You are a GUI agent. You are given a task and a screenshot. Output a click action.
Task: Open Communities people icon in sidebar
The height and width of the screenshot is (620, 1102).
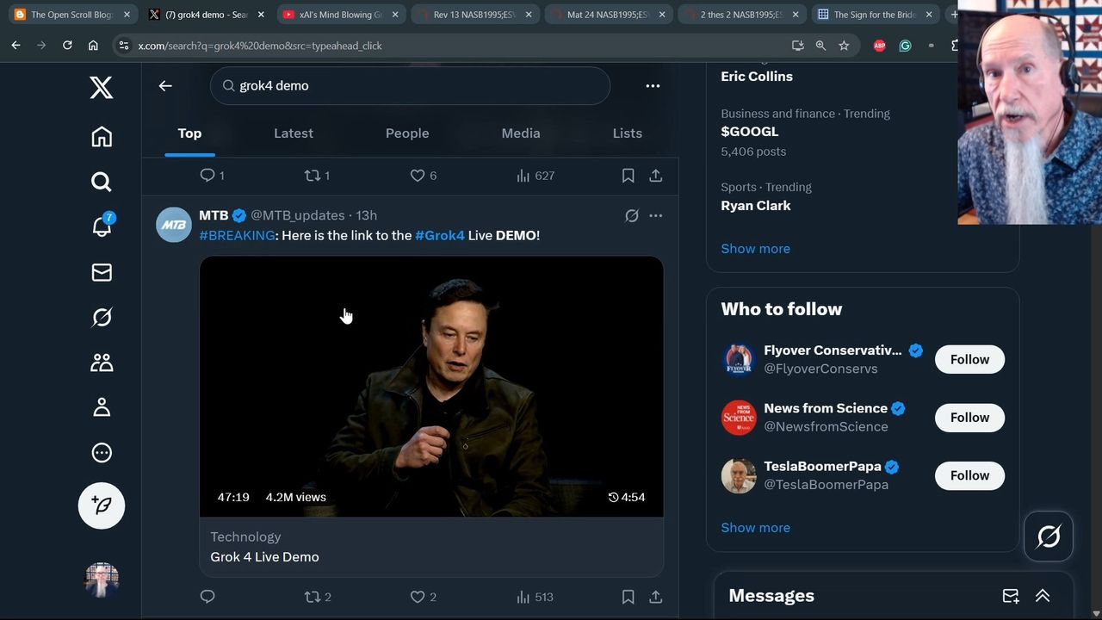pyautogui.click(x=102, y=363)
